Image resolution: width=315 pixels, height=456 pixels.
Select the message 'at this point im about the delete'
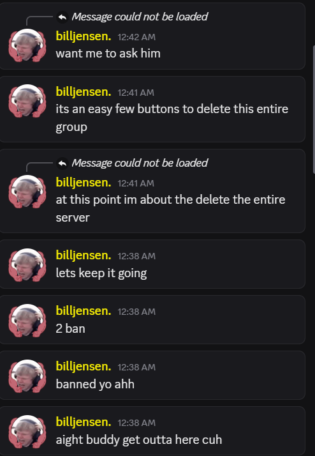[x=170, y=208]
